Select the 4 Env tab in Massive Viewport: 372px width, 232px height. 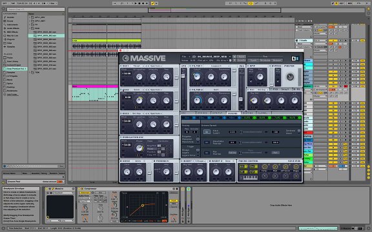coord(234,117)
